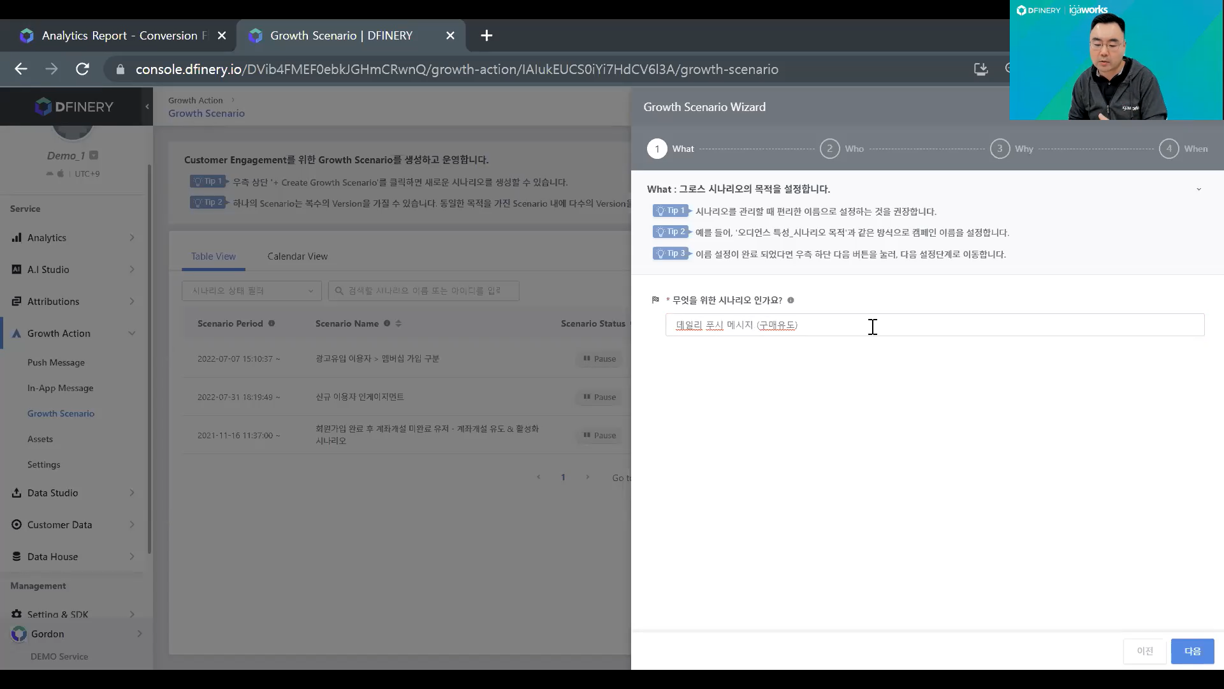Click the browser reload icon

[82, 69]
